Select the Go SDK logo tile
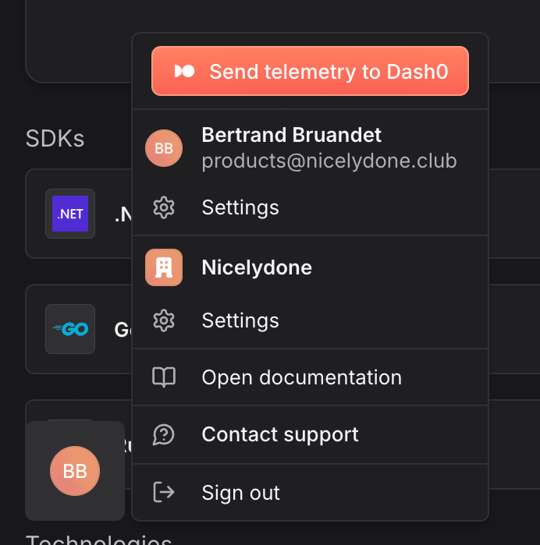This screenshot has height=545, width=540. (70, 329)
